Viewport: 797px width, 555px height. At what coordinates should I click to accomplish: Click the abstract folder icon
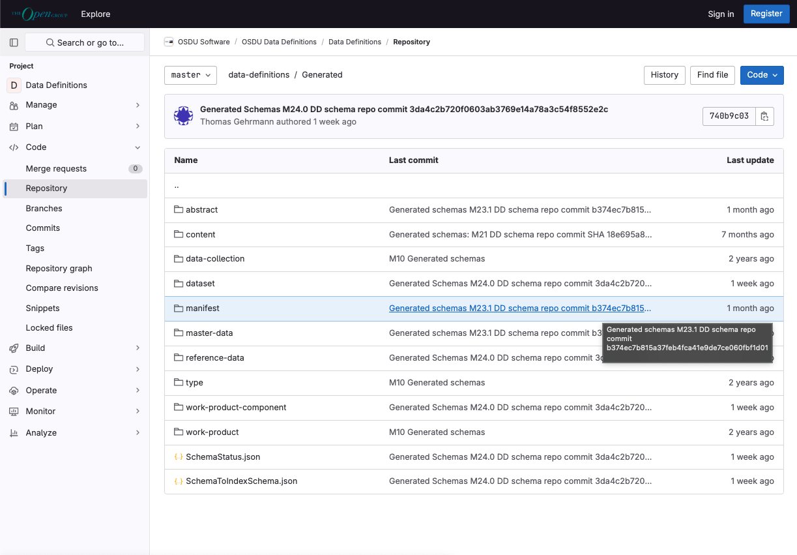coord(179,209)
